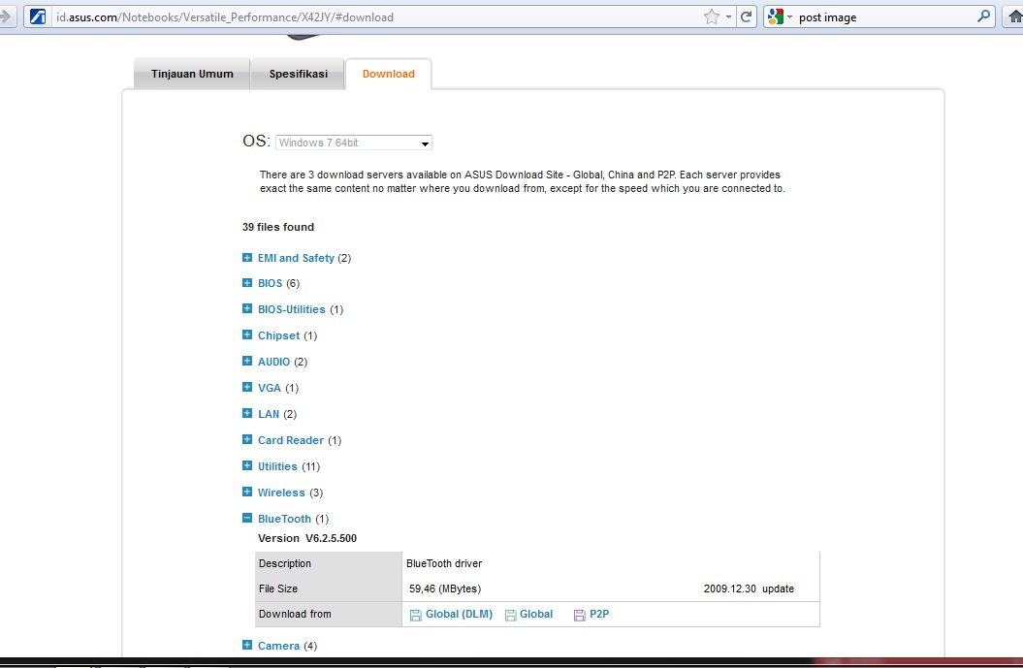Screen dimensions: 1023x668
Task: Click the '59,46 (MBytes)' file size value
Action: click(x=445, y=588)
